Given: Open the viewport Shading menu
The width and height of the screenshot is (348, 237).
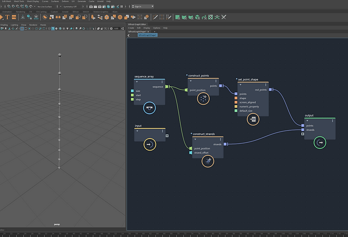Looking at the screenshot, I should [x=4, y=25].
